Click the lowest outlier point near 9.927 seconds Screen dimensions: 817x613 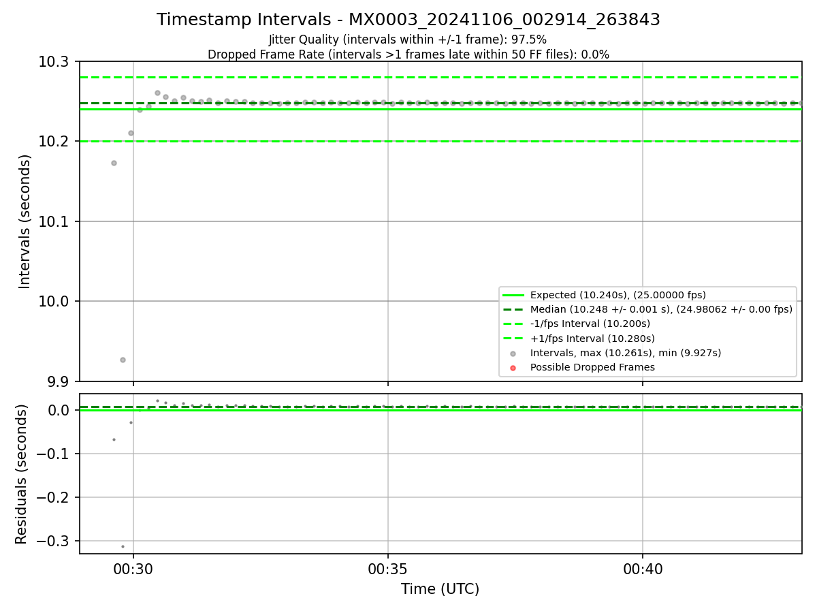click(x=123, y=360)
